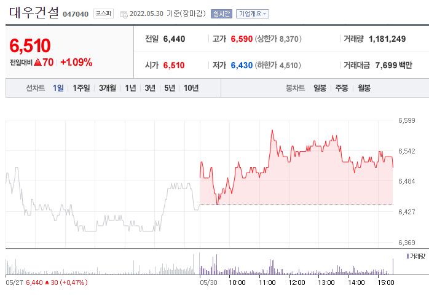Switch to 주봉 weekly candle chart
The width and height of the screenshot is (429, 296).
click(x=342, y=88)
